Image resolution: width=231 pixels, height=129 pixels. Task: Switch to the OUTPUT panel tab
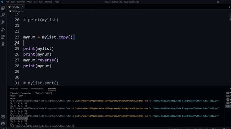25,89
